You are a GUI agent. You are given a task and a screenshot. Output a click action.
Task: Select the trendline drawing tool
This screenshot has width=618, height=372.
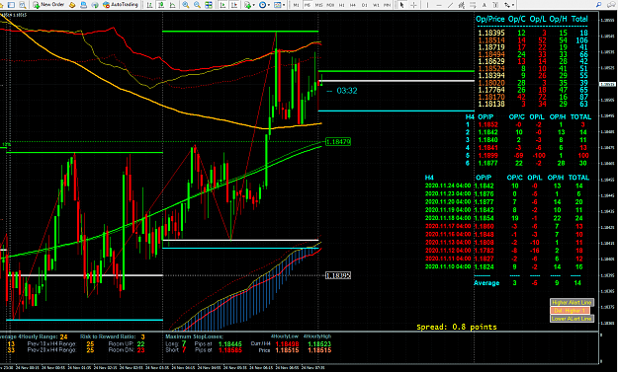[x=450, y=5]
